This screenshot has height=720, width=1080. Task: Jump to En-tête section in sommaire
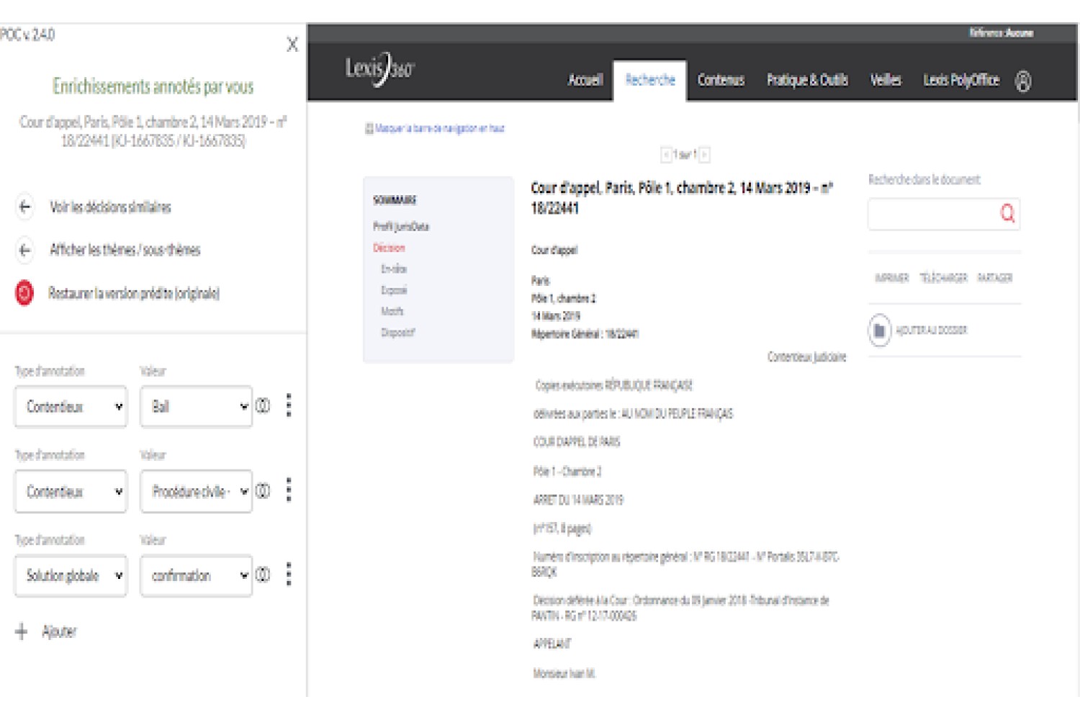click(394, 269)
